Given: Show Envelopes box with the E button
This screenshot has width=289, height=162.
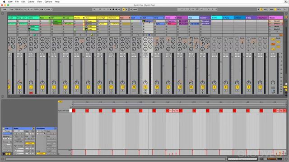Looking at the screenshot, I should 9,154.
